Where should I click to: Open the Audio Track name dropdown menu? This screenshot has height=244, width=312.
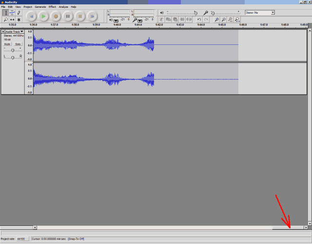14,31
